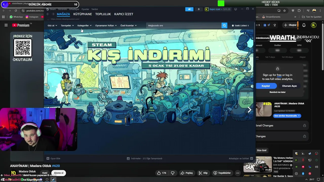The image size is (324, 182).
Task: Like the video with thumbs up
Action: tap(161, 173)
